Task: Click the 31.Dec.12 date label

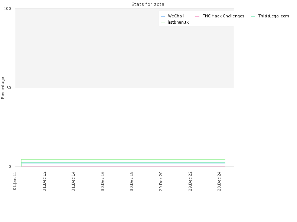Action: [x=44, y=181]
